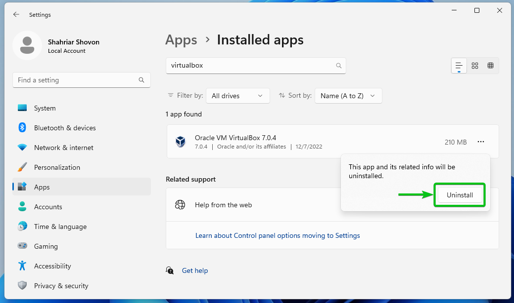Screen dimensions: 514x303
Task: Click the virtualbox app search field
Action: [x=250, y=66]
